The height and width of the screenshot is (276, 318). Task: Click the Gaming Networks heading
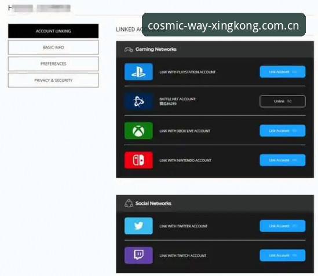click(156, 49)
